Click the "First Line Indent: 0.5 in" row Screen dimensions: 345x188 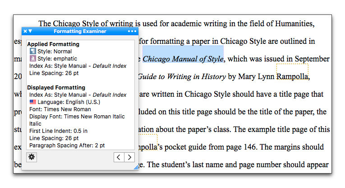coord(58,131)
